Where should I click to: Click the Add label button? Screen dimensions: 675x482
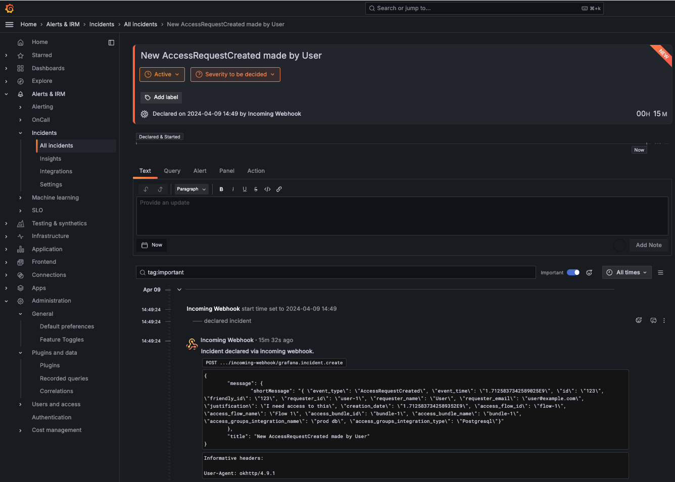[x=161, y=97]
